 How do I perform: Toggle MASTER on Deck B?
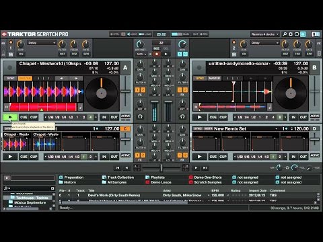click(215, 78)
